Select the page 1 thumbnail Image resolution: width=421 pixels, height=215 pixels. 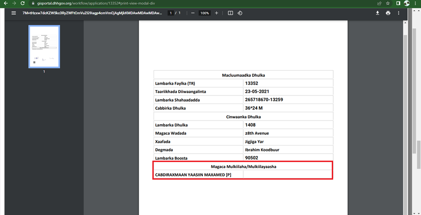click(44, 47)
